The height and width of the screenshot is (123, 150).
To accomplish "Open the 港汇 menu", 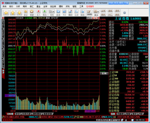I will tap(31, 6).
